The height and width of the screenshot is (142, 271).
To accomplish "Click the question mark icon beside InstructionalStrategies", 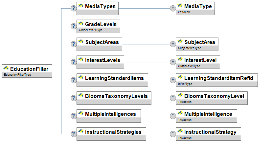I will [x=74, y=134].
